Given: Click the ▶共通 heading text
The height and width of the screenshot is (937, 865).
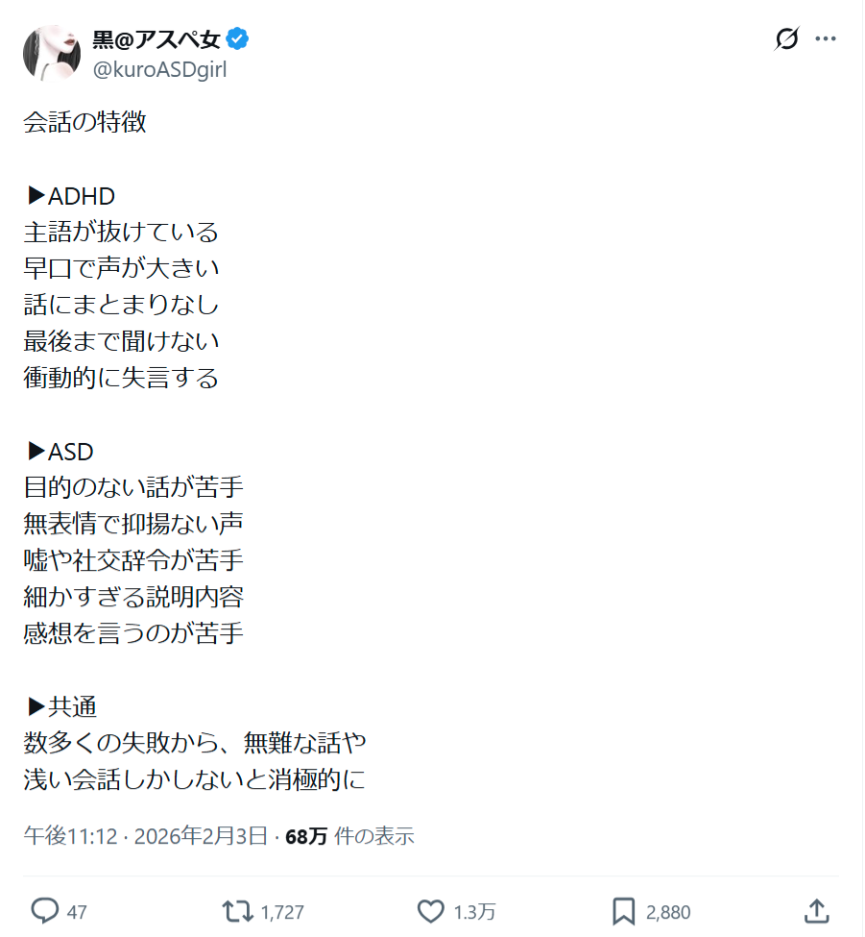Looking at the screenshot, I should (62, 707).
